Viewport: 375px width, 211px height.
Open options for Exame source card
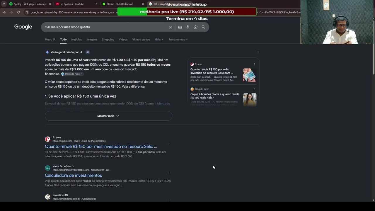coord(255,64)
